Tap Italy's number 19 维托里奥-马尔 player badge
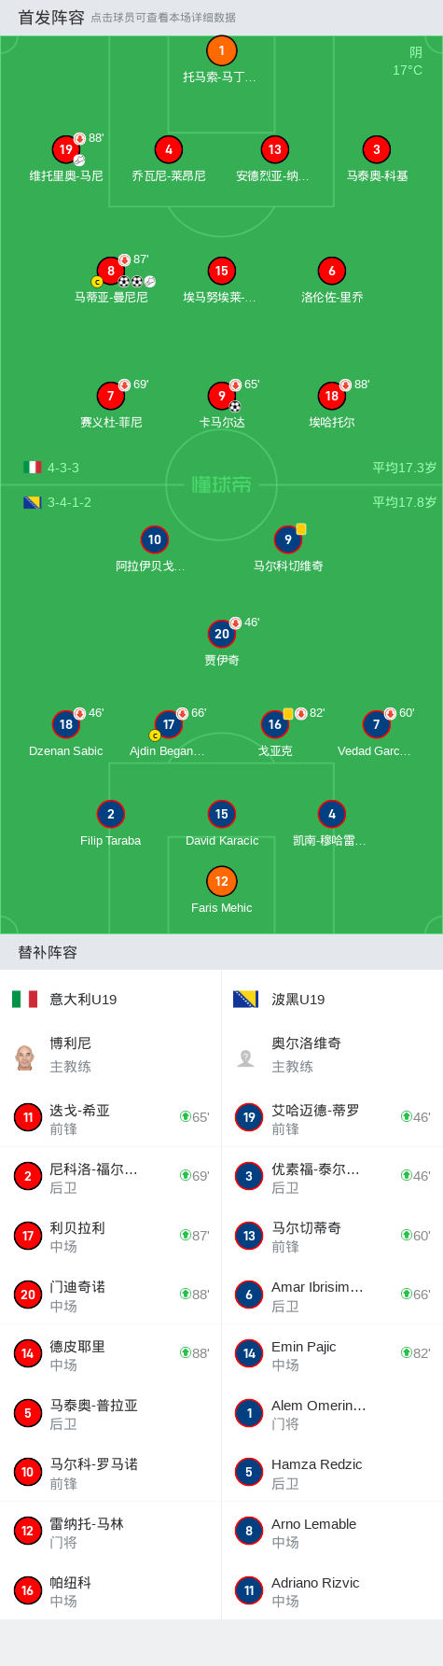The image size is (443, 1666). pos(66,149)
